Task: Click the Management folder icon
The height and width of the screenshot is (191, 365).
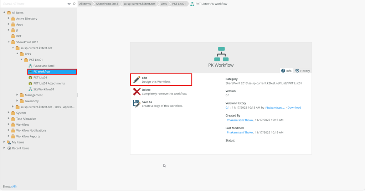Action: coord(22,95)
